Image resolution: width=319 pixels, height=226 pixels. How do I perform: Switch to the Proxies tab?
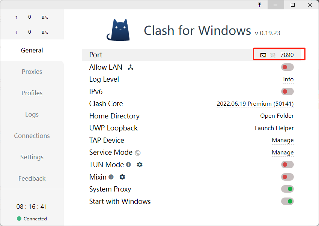point(32,72)
